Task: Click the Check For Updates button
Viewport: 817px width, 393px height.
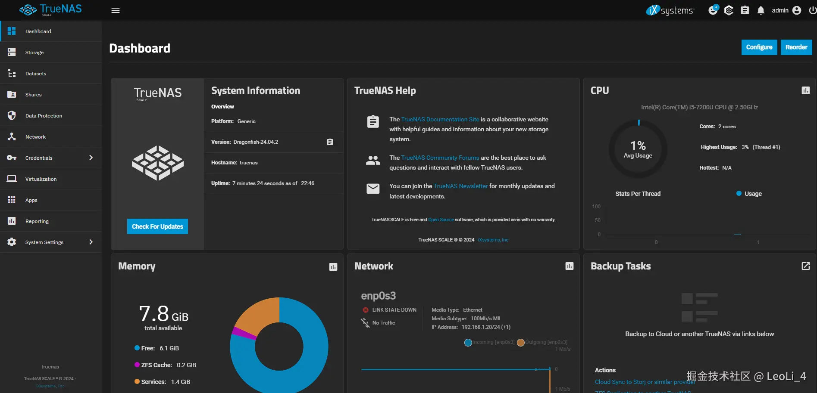Action: point(157,226)
